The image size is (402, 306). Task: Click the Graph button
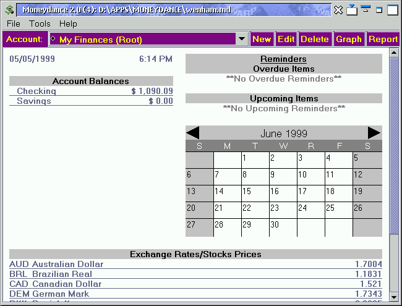click(349, 39)
